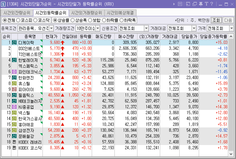Click the 신 badge next to 흥아해운

(x=14, y=124)
